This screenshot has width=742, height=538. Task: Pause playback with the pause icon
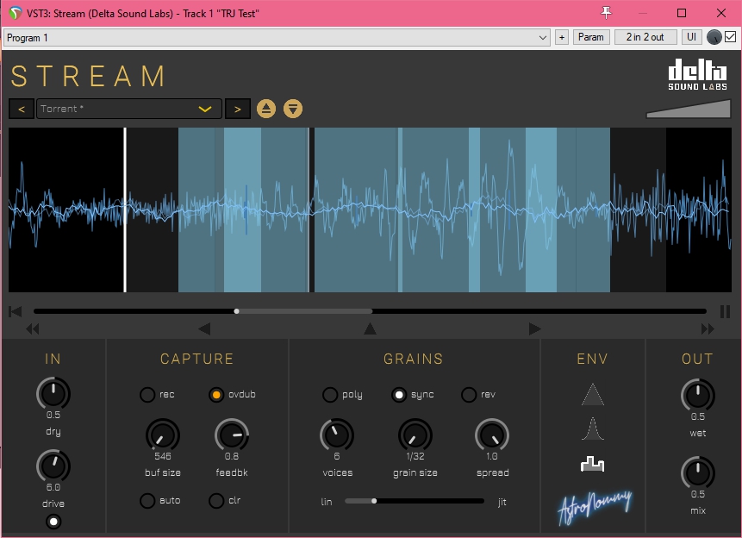[725, 311]
